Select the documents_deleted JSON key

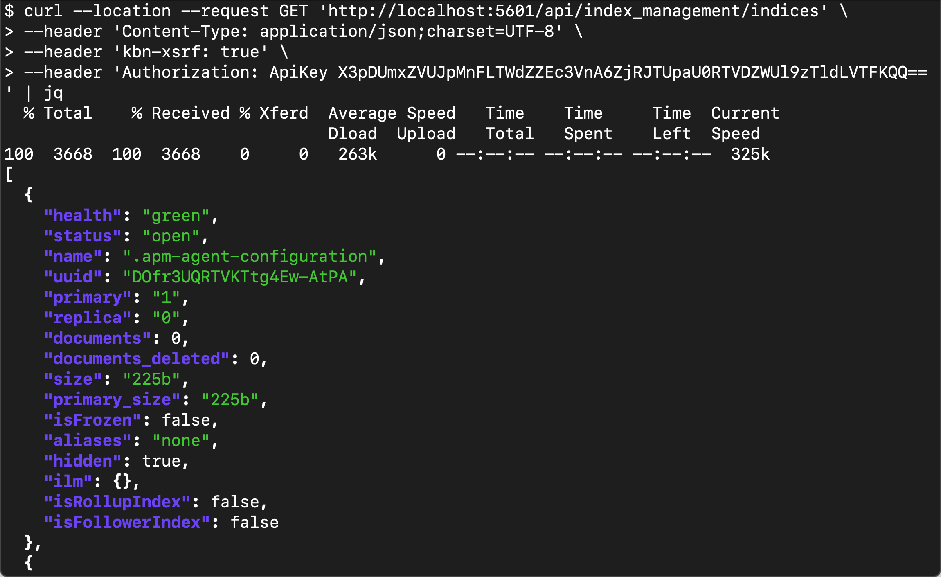click(135, 358)
